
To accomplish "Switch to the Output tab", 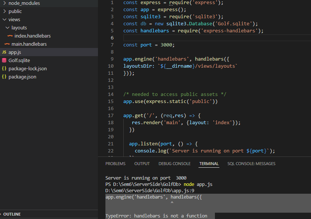I will tap(142, 164).
